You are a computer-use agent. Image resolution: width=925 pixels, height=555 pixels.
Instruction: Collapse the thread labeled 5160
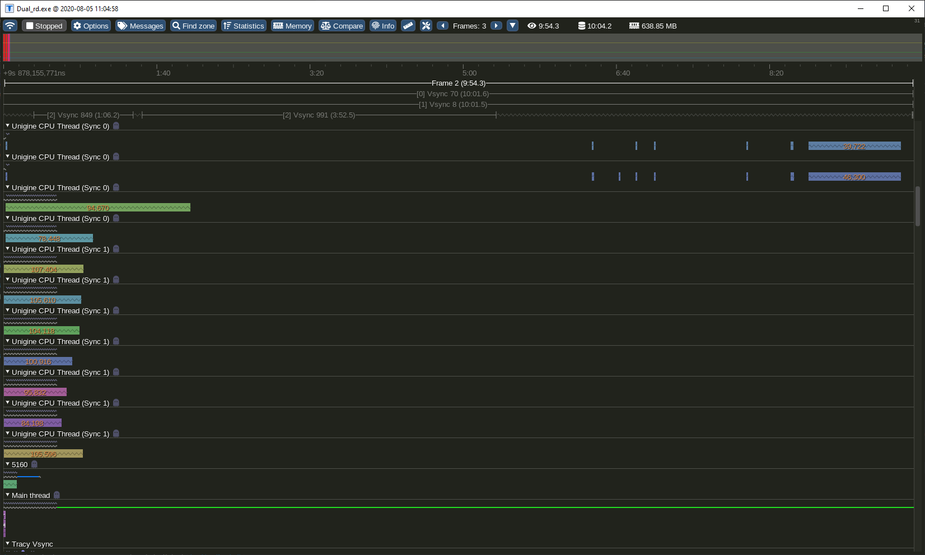coord(7,464)
